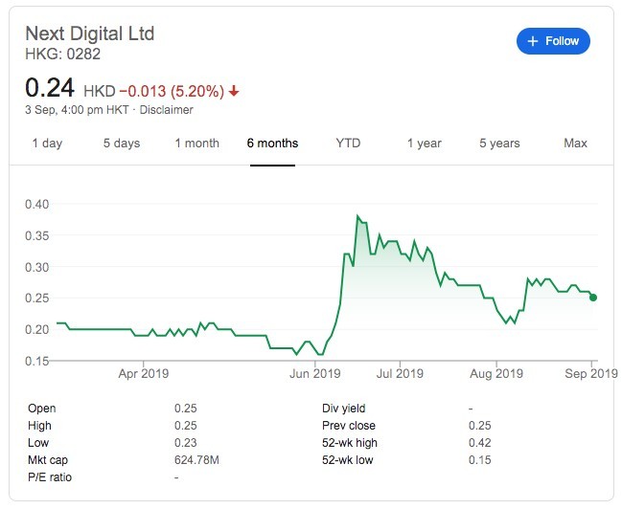622x509 pixels.
Task: Click the Aug 2019 axis label
Action: (x=495, y=374)
